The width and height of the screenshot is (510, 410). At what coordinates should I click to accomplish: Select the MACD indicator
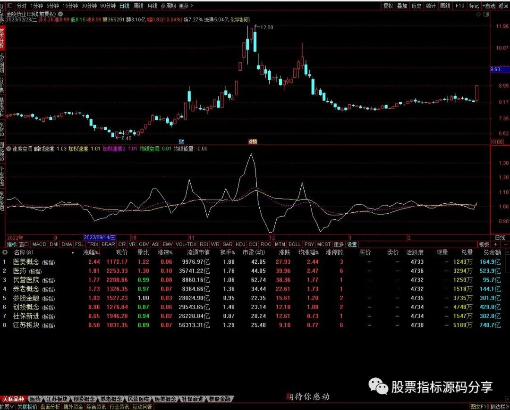coord(39,244)
